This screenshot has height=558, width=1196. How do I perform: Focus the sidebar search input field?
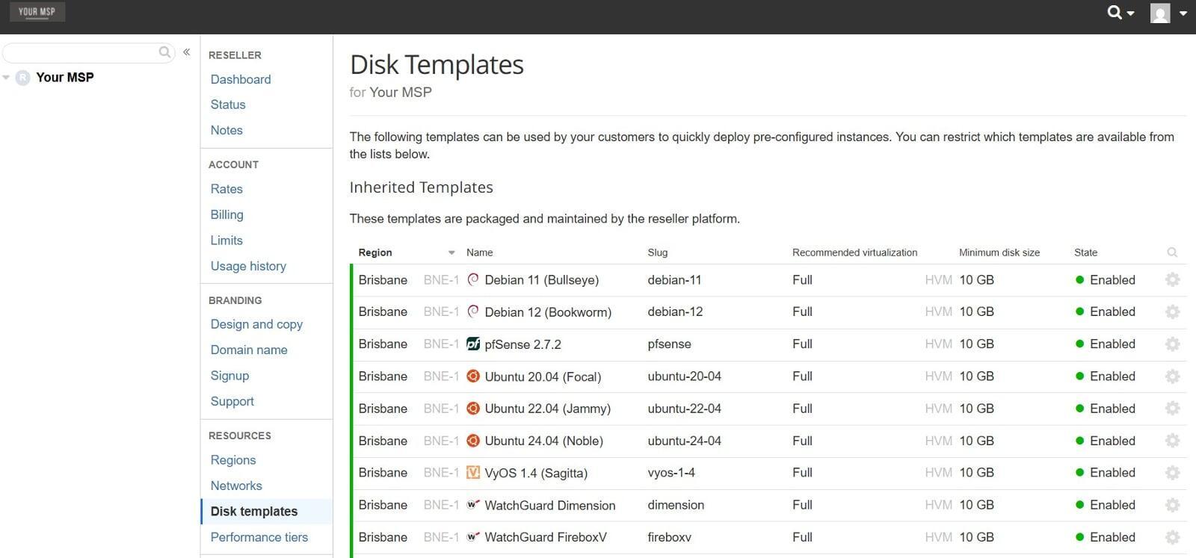(x=88, y=52)
